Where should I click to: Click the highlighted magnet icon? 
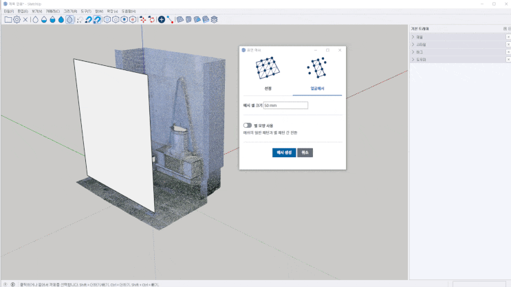coord(97,19)
